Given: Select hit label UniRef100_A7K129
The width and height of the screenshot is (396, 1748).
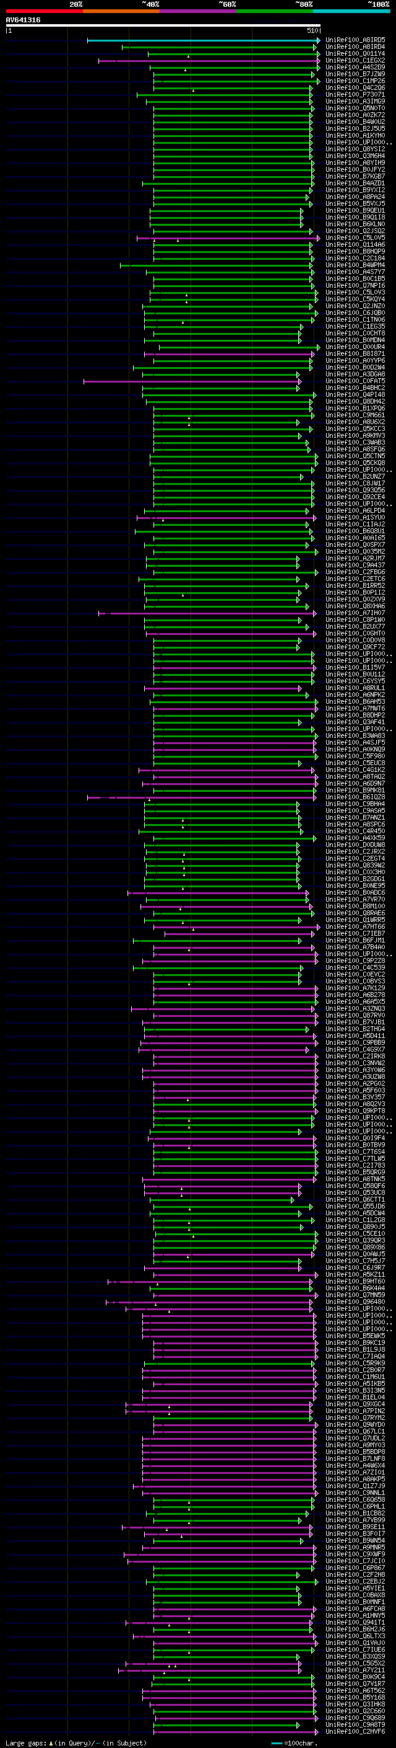Looking at the screenshot, I should pyautogui.click(x=355, y=988).
